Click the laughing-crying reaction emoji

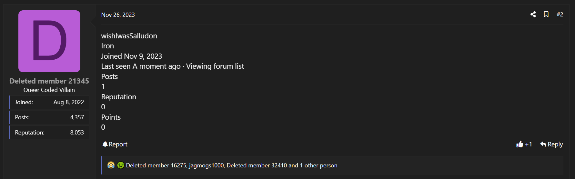click(111, 165)
